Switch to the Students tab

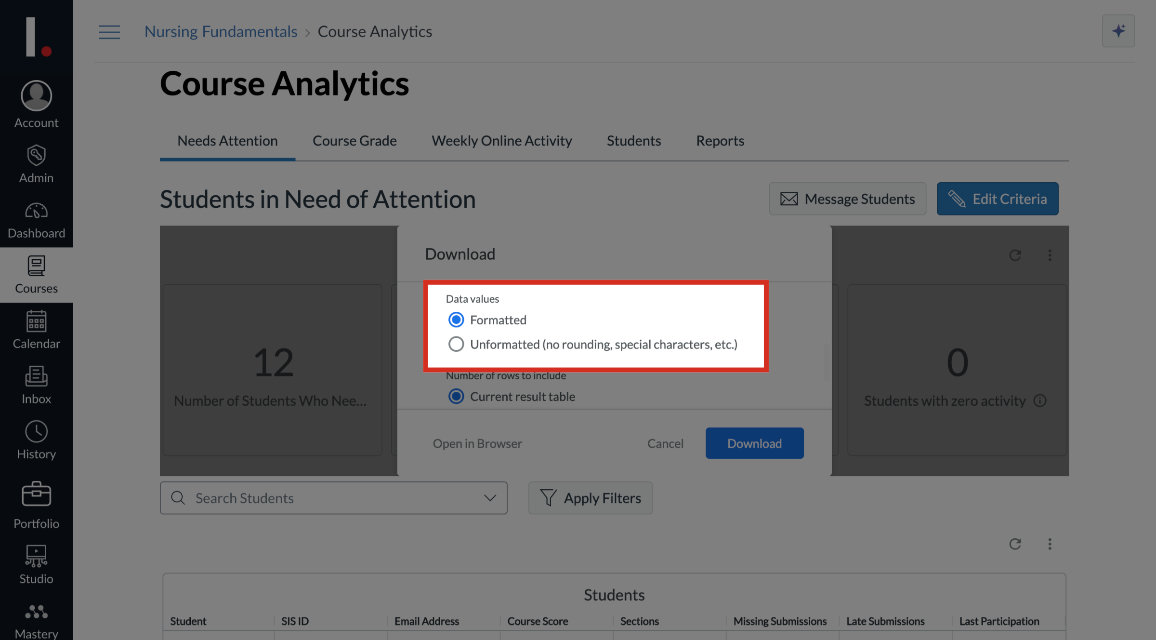click(633, 141)
